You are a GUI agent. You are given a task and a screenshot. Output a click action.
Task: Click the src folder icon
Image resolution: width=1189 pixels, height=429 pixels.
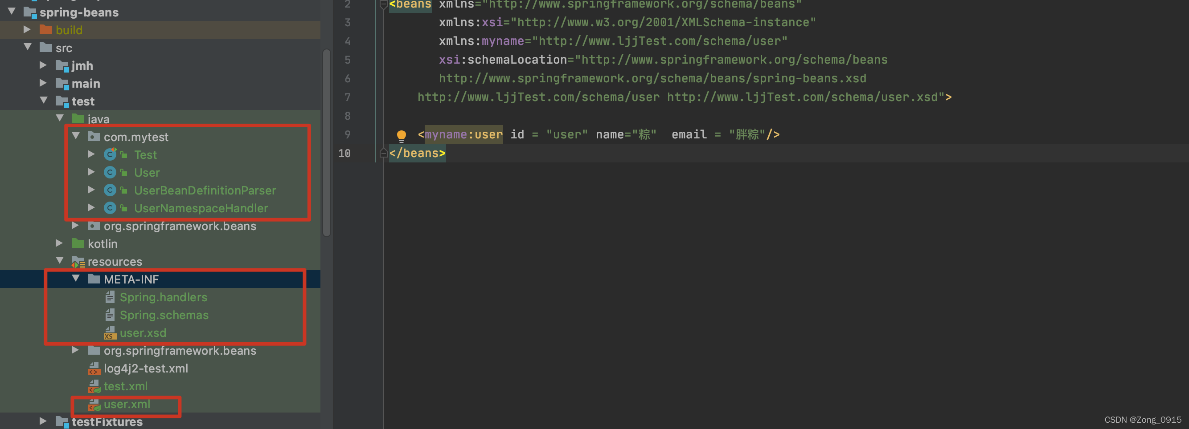click(x=46, y=48)
